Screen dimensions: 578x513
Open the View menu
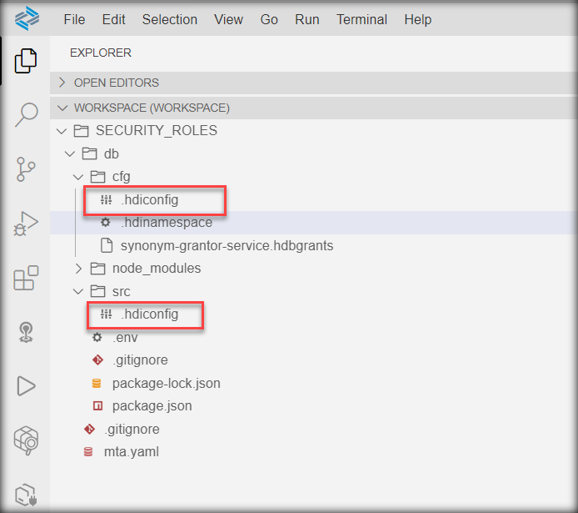pos(228,19)
